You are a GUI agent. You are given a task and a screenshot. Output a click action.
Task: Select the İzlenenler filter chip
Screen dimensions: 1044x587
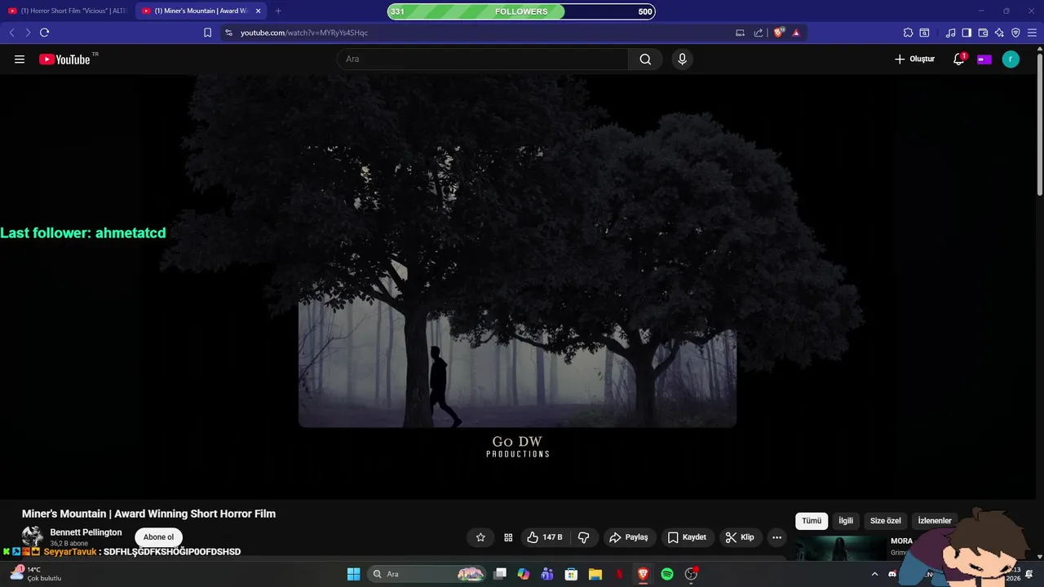coord(935,521)
